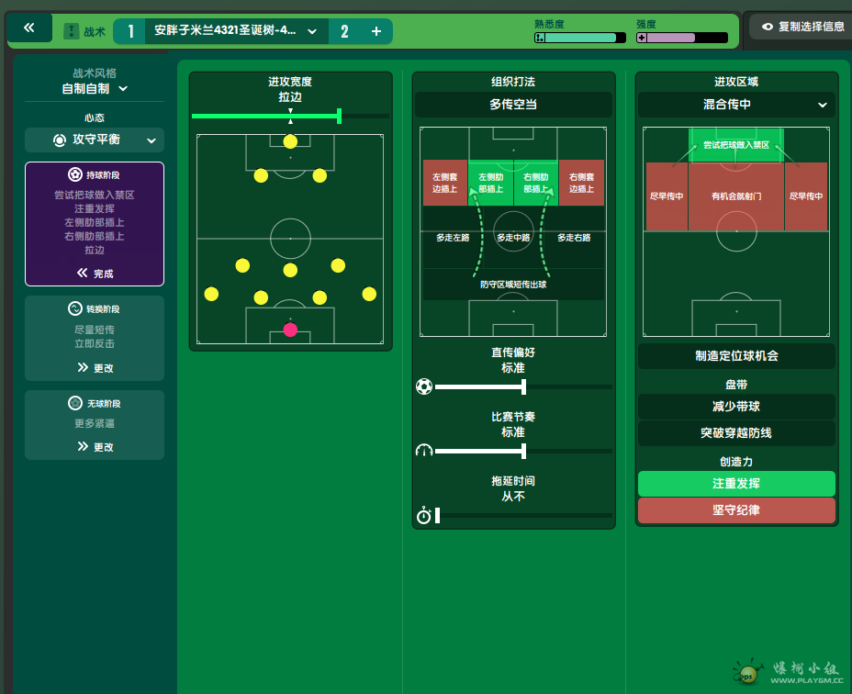The width and height of the screenshot is (852, 694).
Task: Click the gauge icon beside the 比赛节奏 slider
Action: pos(423,451)
